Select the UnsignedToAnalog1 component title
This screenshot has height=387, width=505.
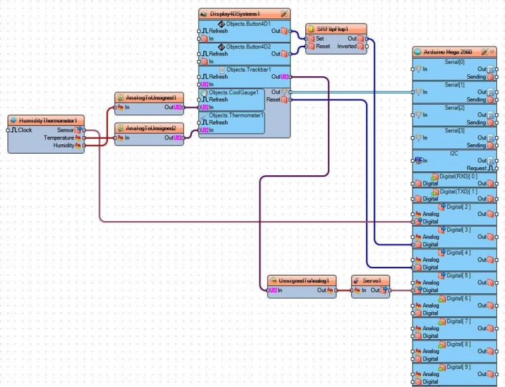click(304, 281)
